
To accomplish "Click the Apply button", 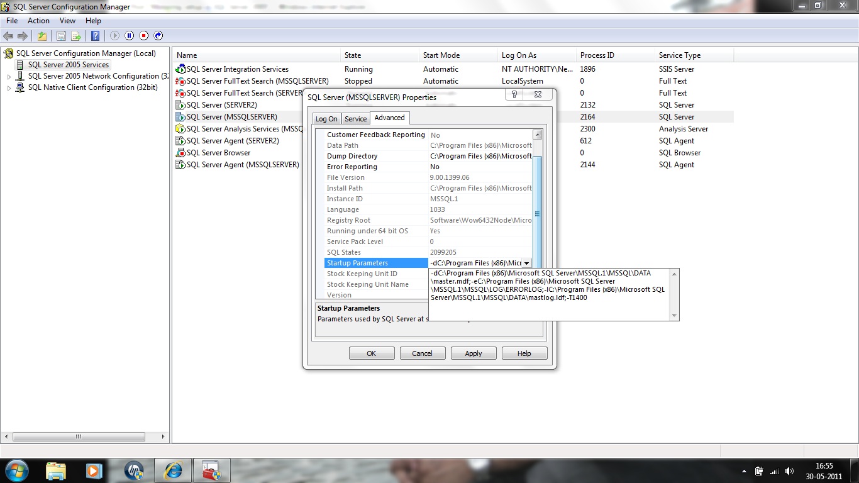I will point(473,353).
